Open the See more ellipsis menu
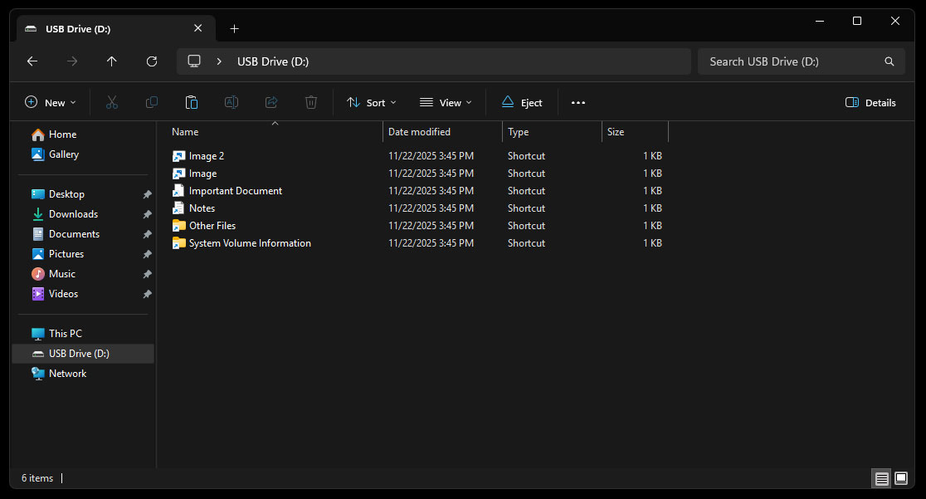Image resolution: width=926 pixels, height=499 pixels. (x=578, y=103)
